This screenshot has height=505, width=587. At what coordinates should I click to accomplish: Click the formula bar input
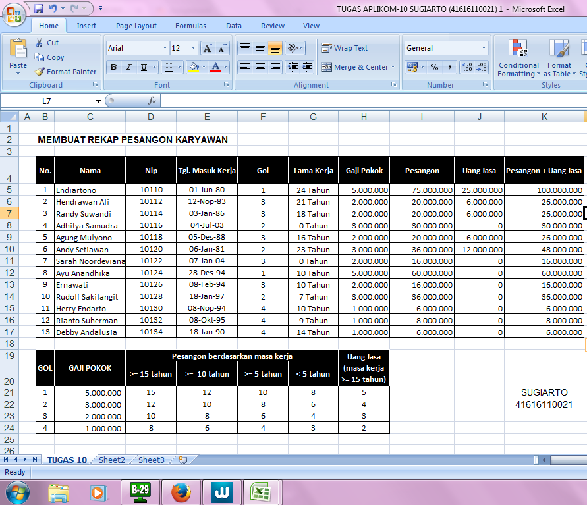[374, 101]
